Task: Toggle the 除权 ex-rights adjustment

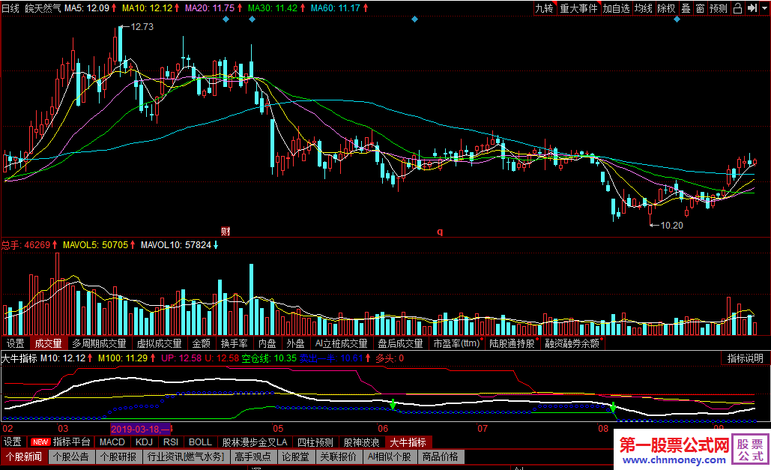Action: tap(666, 8)
